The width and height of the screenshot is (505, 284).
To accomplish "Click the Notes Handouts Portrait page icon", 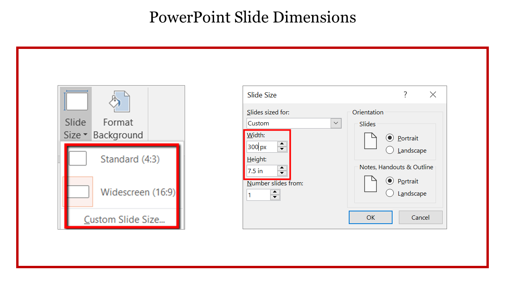I will tap(370, 183).
